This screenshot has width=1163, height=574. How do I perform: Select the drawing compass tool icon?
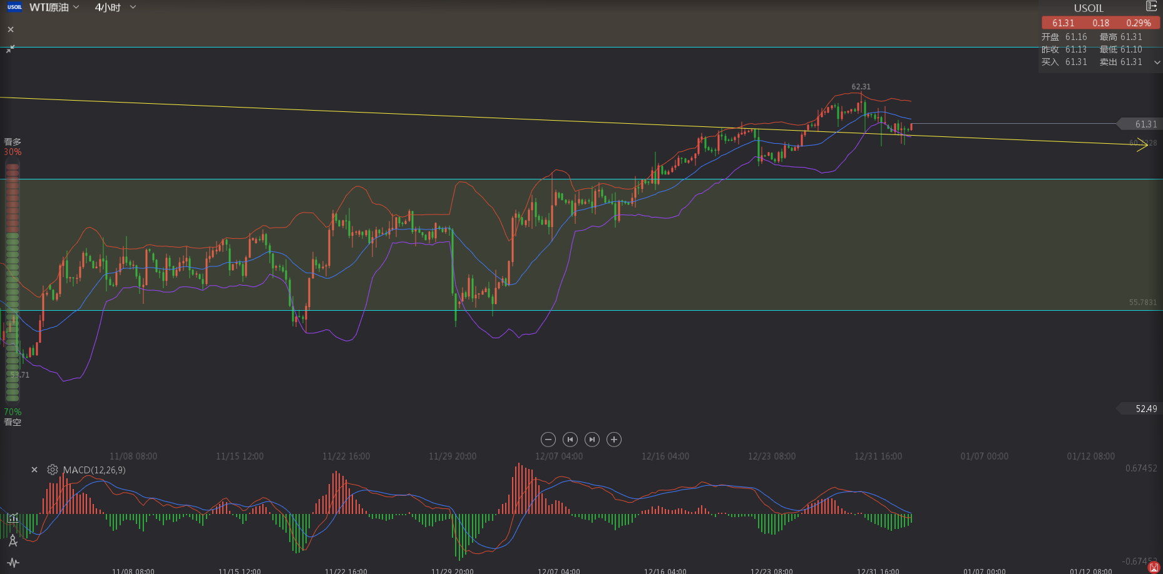pyautogui.click(x=13, y=540)
